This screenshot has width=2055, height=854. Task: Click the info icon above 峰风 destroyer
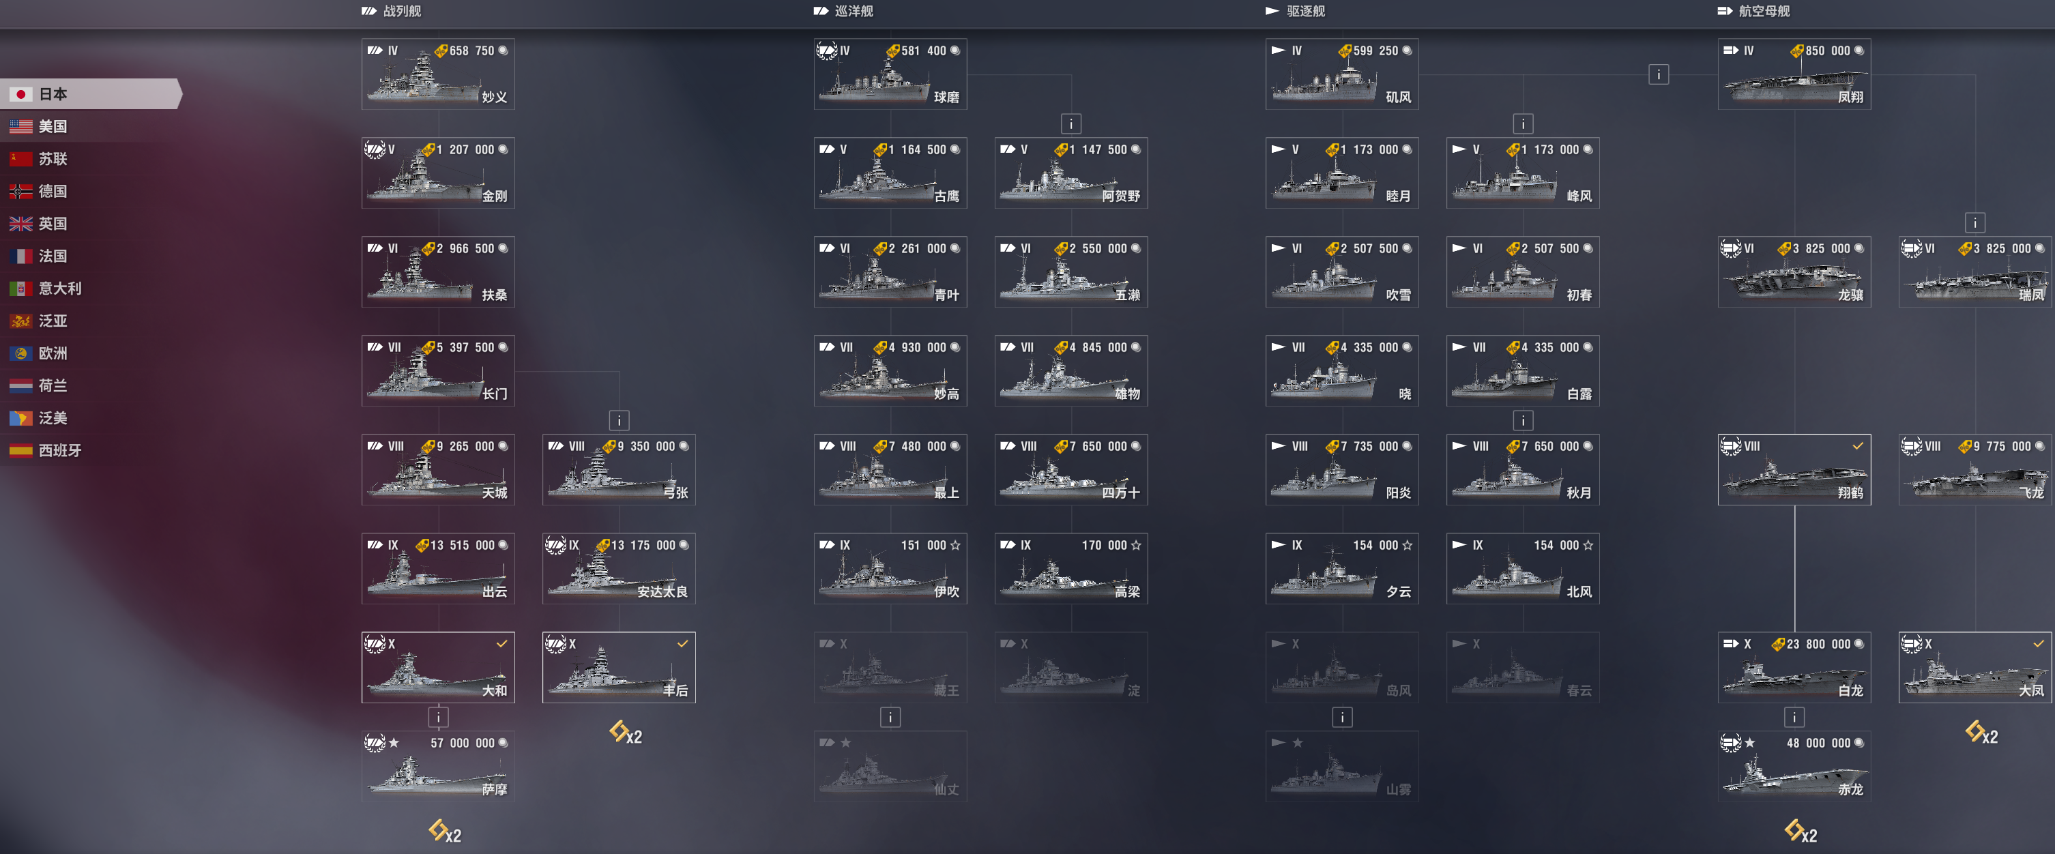click(1523, 123)
